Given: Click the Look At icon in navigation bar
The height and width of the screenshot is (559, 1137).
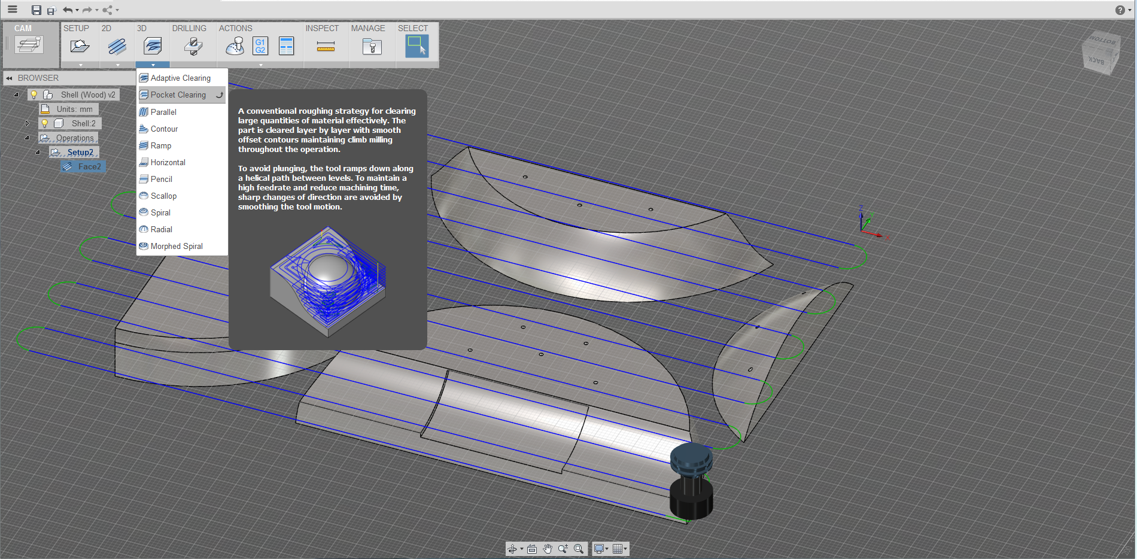Looking at the screenshot, I should tap(532, 549).
